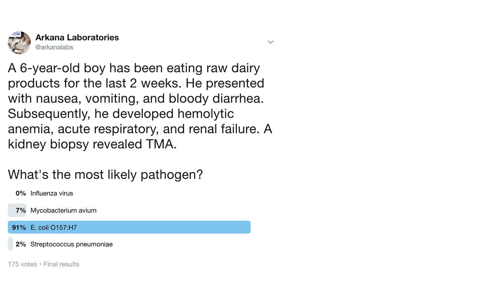
Task: Expand the tweet options chevron
Action: (270, 42)
